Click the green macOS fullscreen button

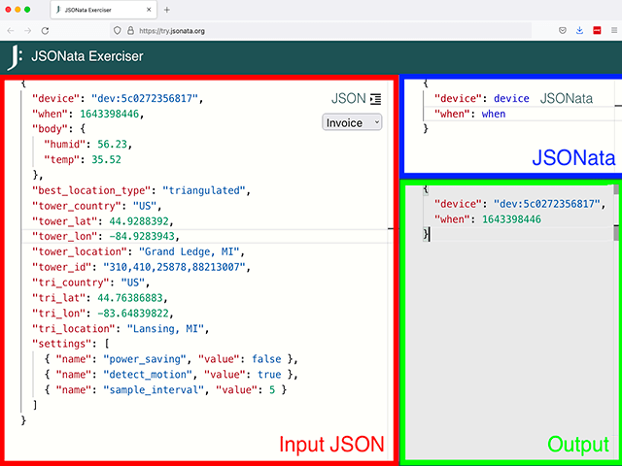tap(27, 10)
